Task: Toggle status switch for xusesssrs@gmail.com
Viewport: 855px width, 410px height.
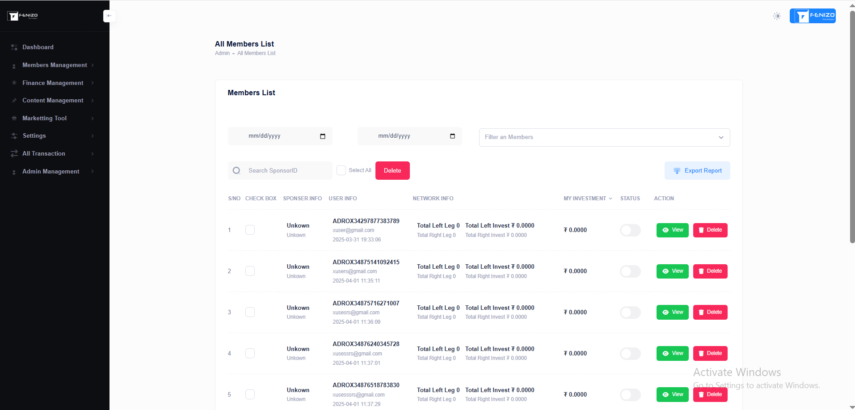Action: pos(630,395)
